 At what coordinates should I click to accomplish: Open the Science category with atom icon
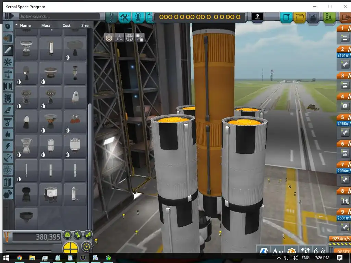(8, 170)
